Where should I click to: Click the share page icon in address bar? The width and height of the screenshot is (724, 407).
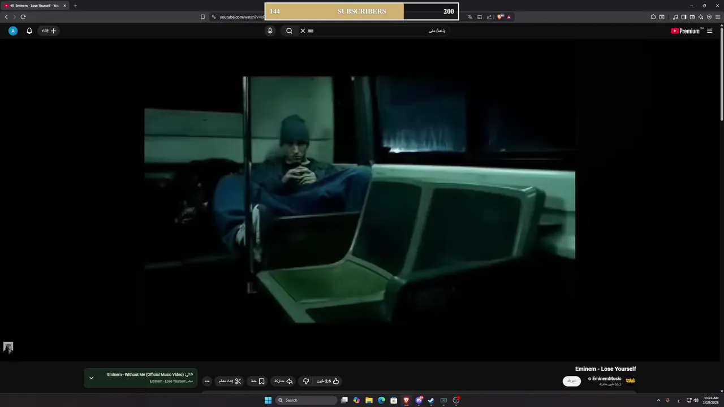[x=489, y=17]
